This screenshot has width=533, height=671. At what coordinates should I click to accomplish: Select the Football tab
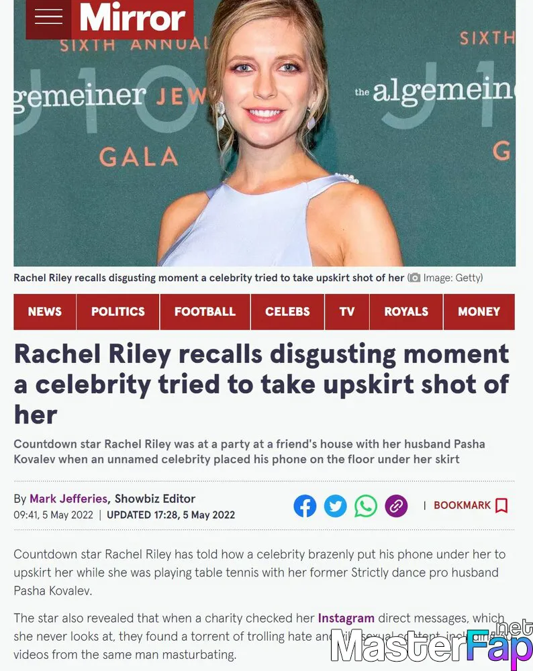pos(205,311)
